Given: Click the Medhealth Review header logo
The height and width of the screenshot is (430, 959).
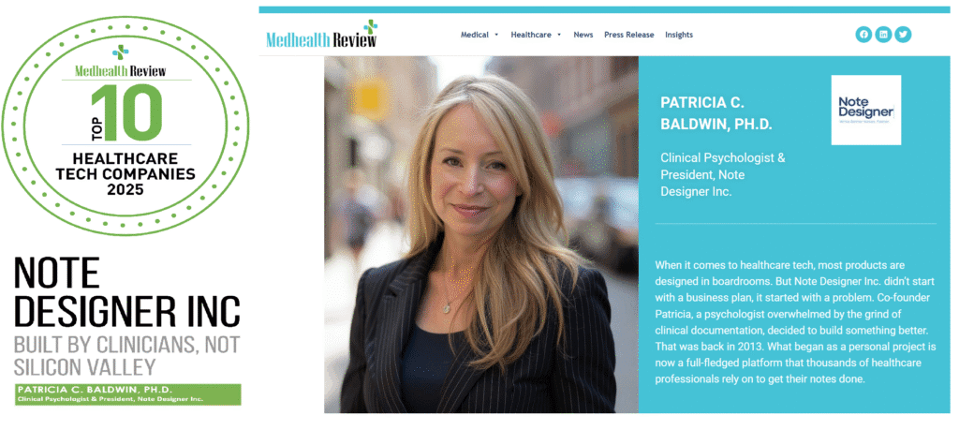Looking at the screenshot, I should (322, 35).
